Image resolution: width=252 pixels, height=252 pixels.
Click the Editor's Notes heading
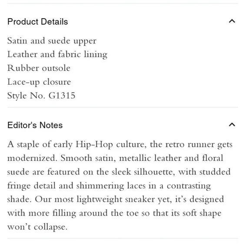[35, 125]
